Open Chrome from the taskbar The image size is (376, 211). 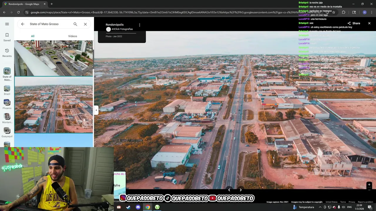(x=148, y=207)
